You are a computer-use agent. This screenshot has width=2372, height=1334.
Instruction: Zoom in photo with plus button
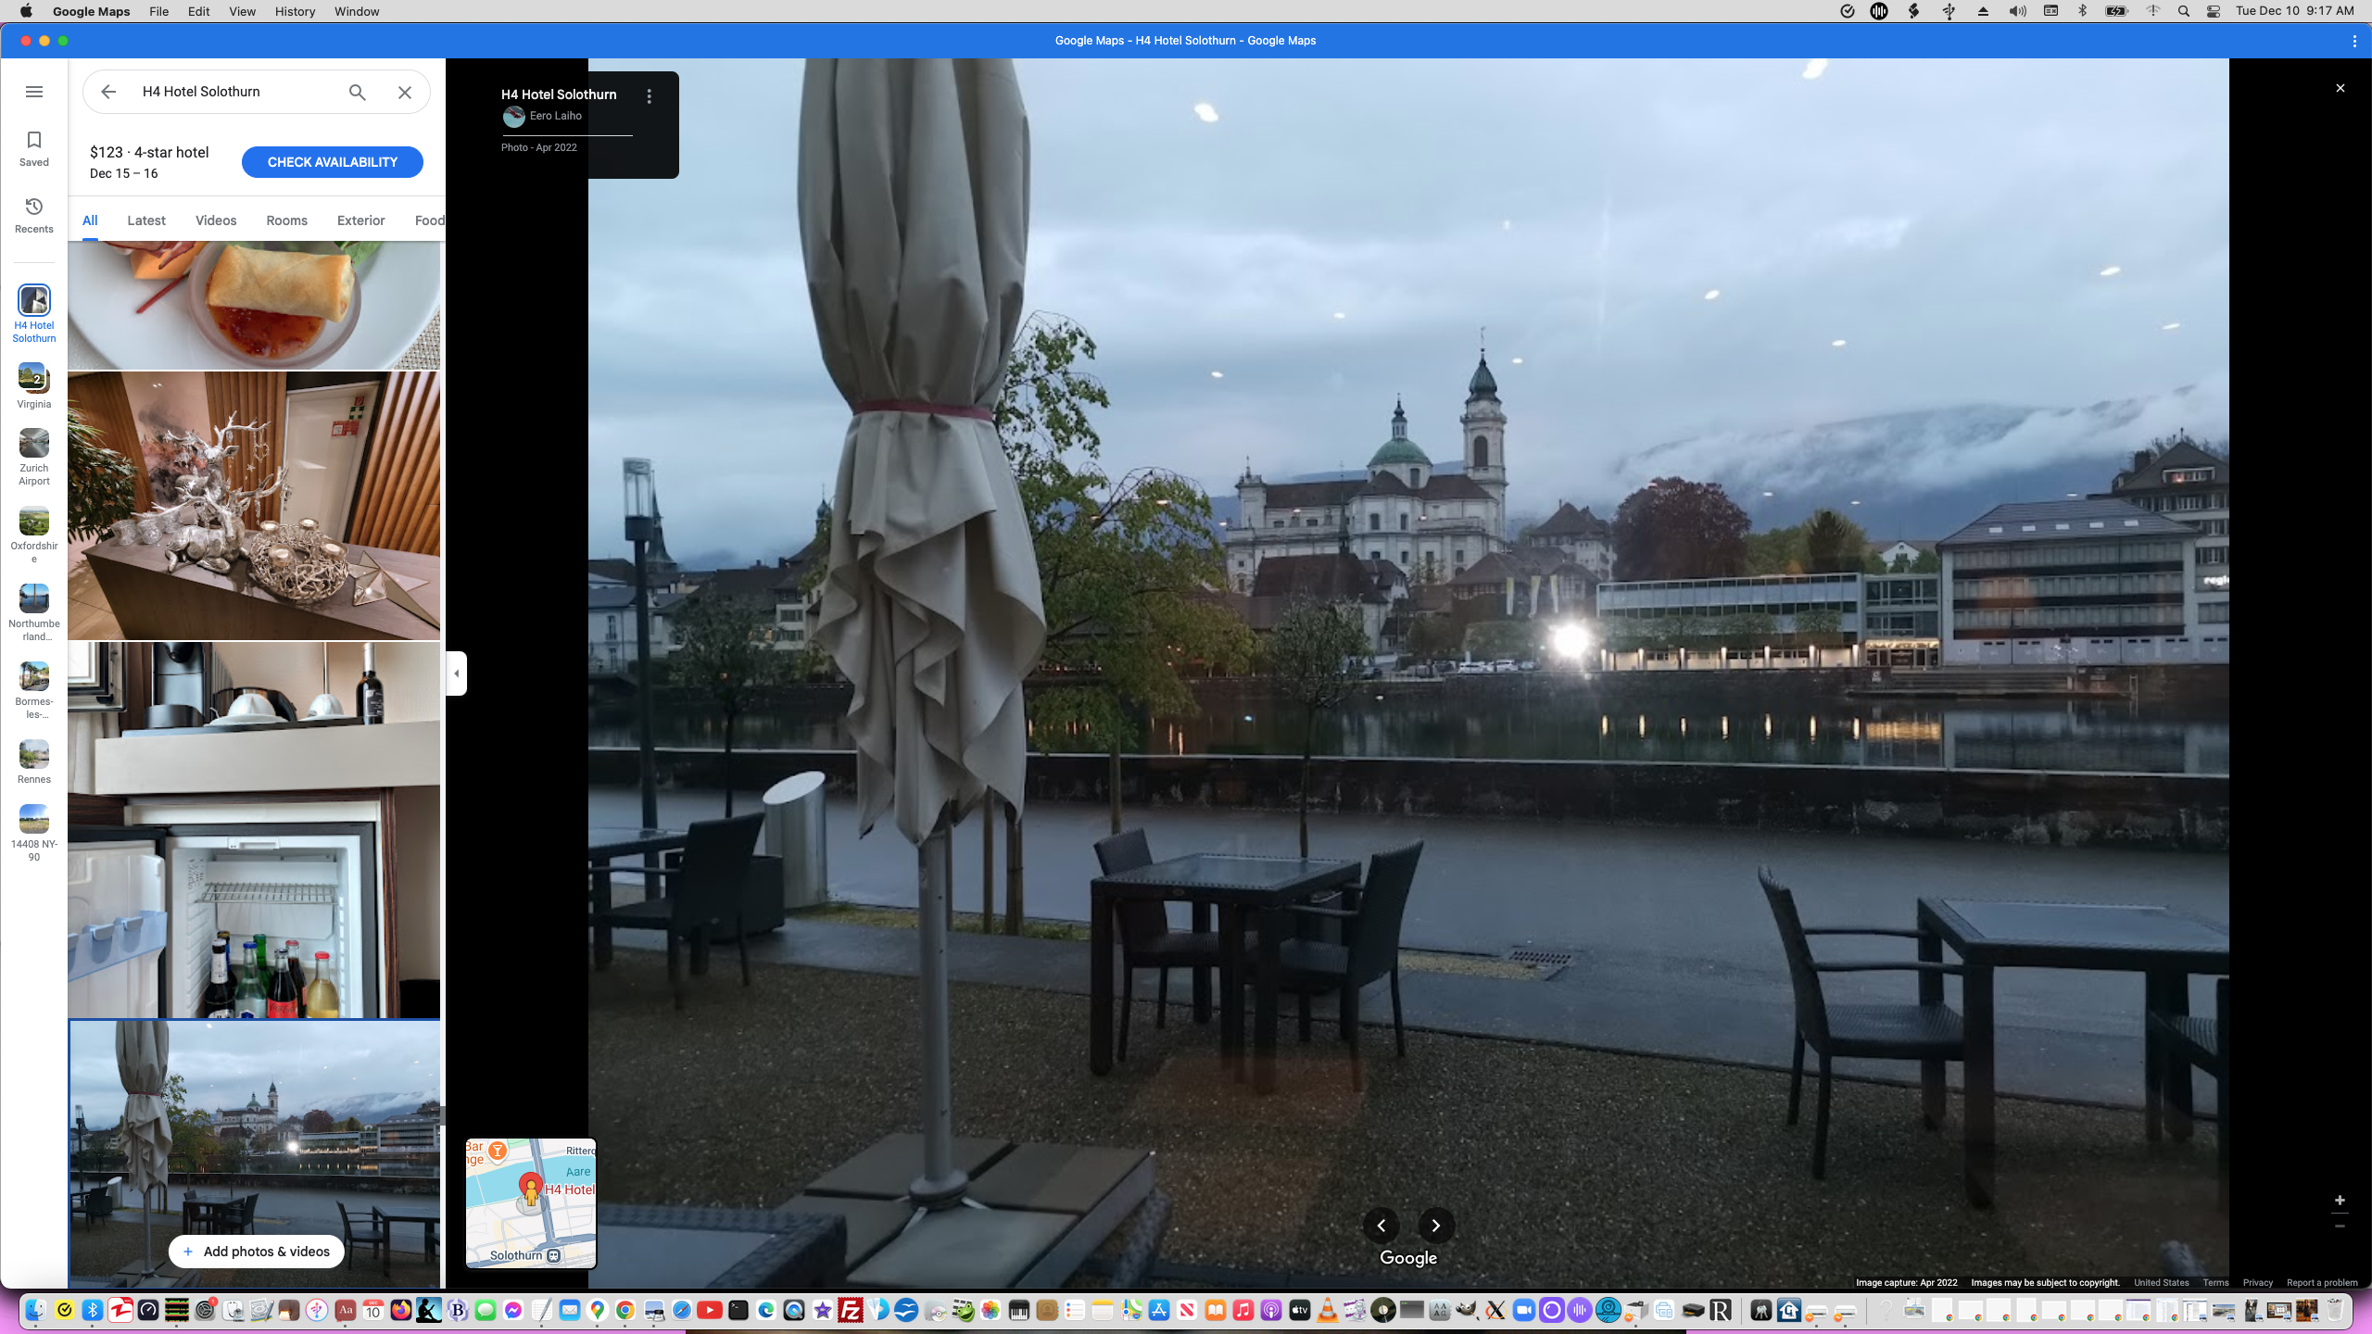pyautogui.click(x=2340, y=1201)
